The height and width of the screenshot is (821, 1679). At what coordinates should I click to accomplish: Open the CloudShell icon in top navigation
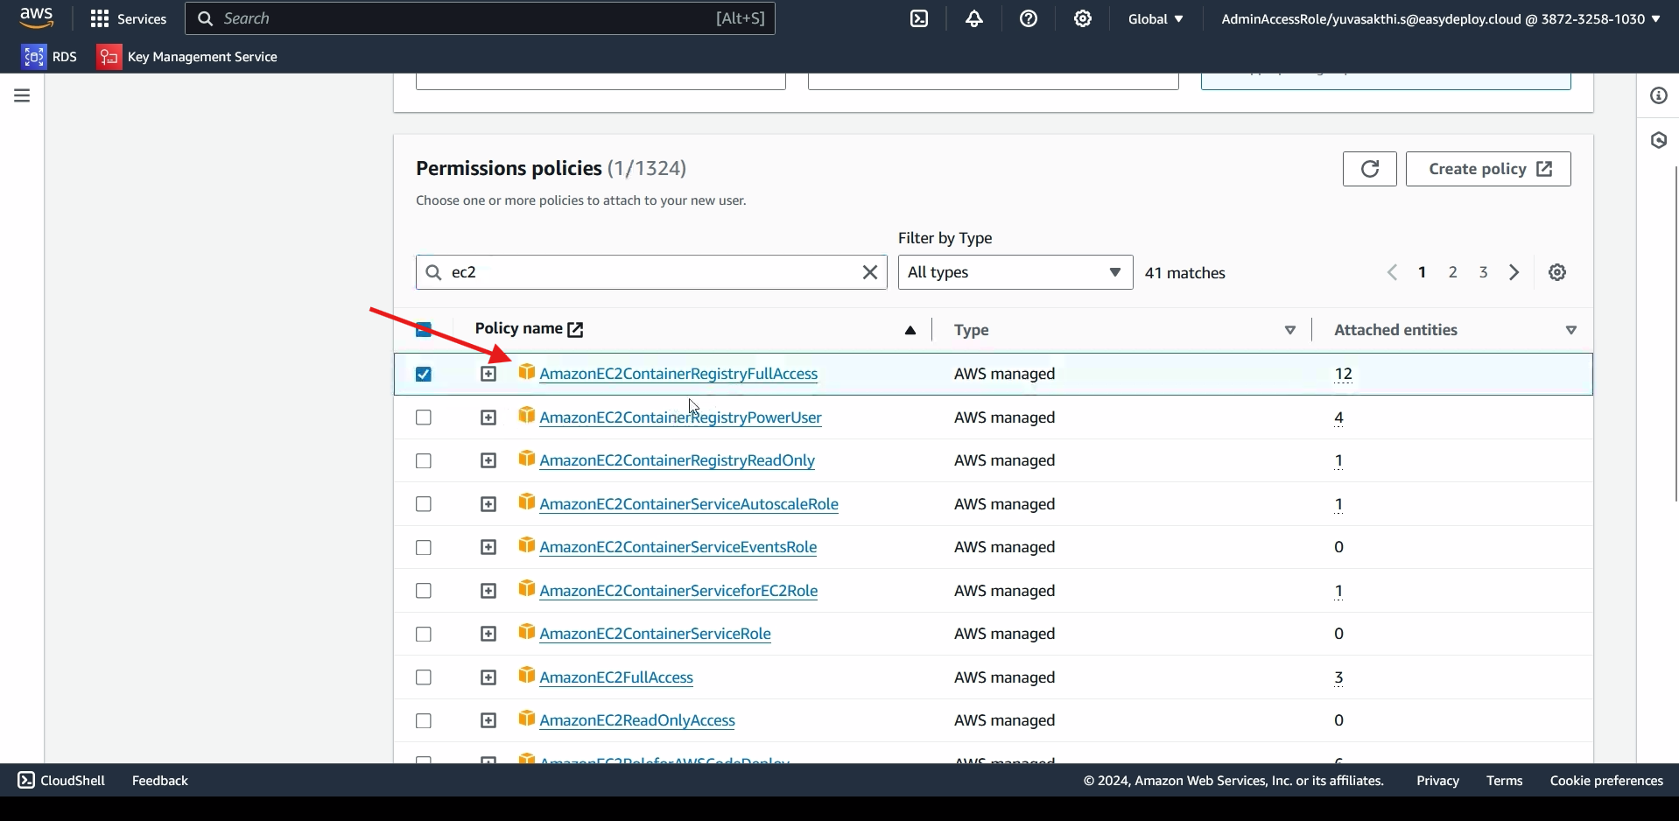pyautogui.click(x=919, y=18)
